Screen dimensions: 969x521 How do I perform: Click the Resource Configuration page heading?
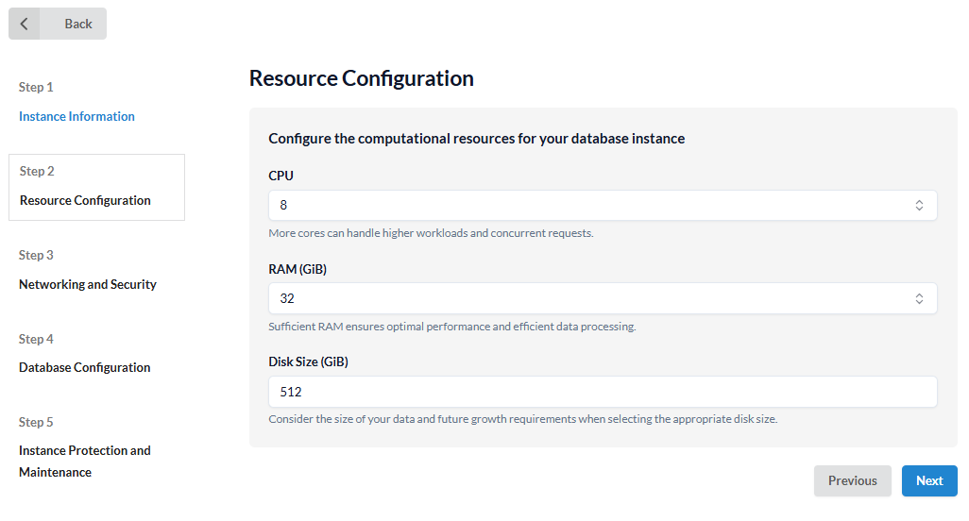361,78
